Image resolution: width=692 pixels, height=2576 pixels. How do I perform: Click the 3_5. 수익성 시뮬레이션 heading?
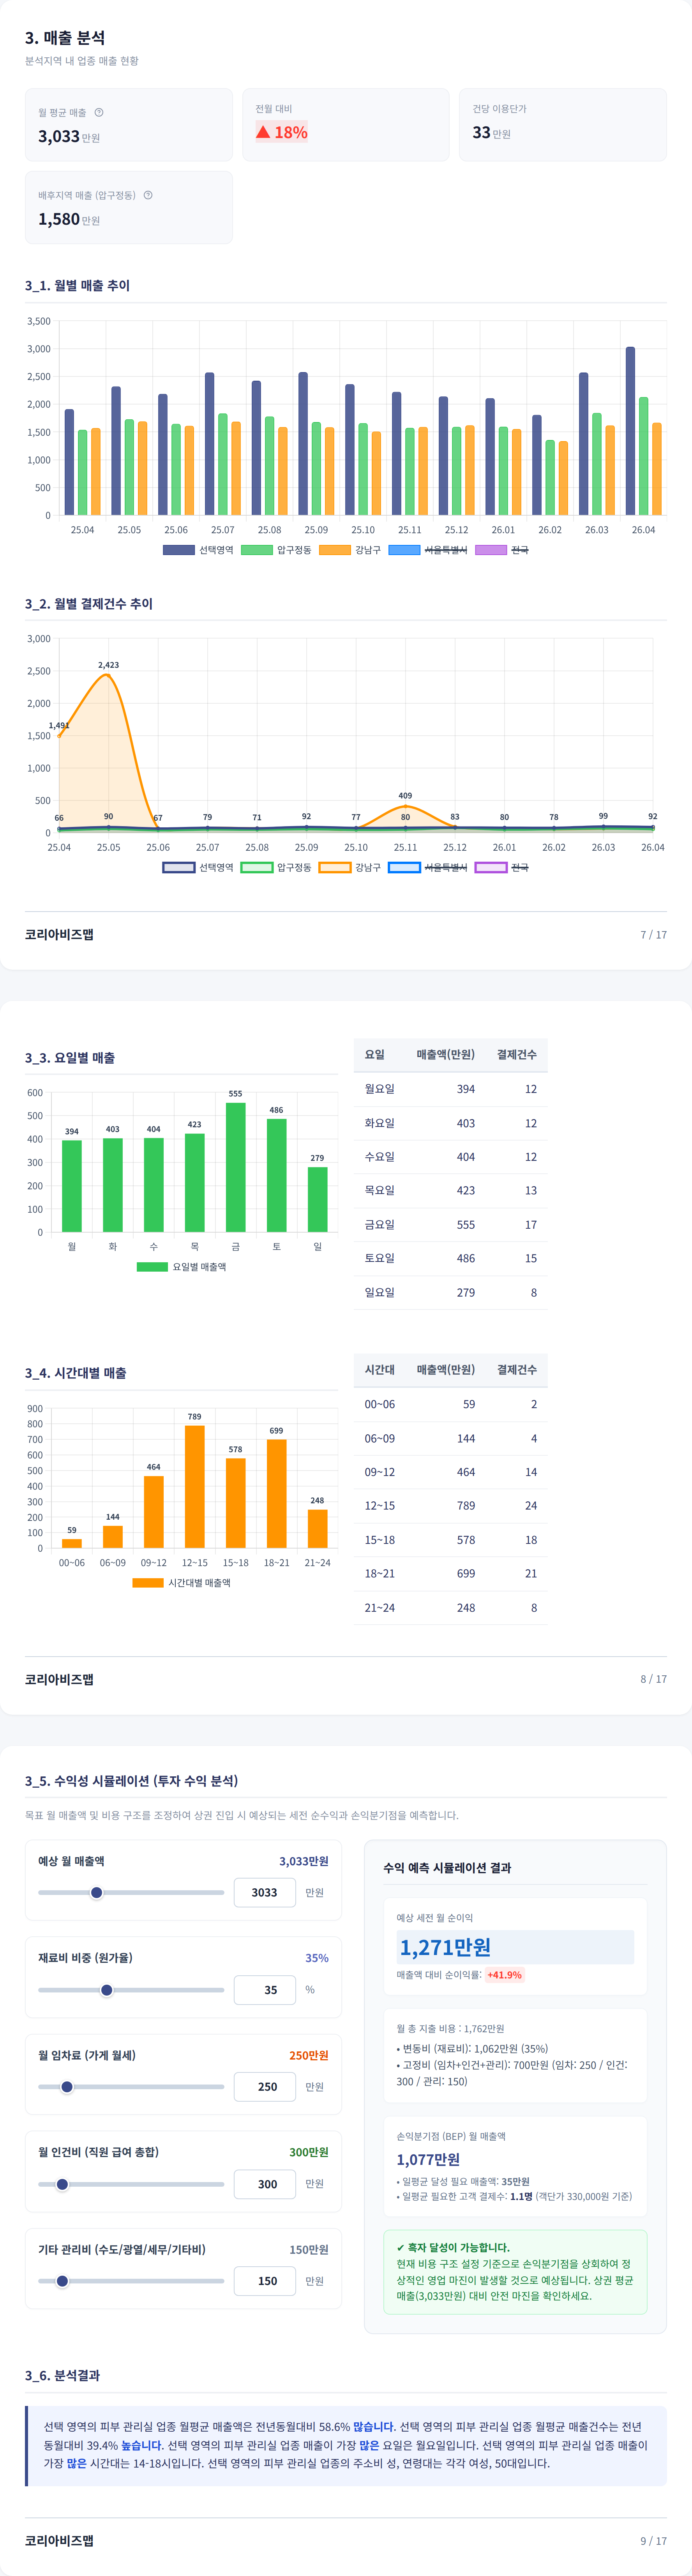click(132, 1781)
